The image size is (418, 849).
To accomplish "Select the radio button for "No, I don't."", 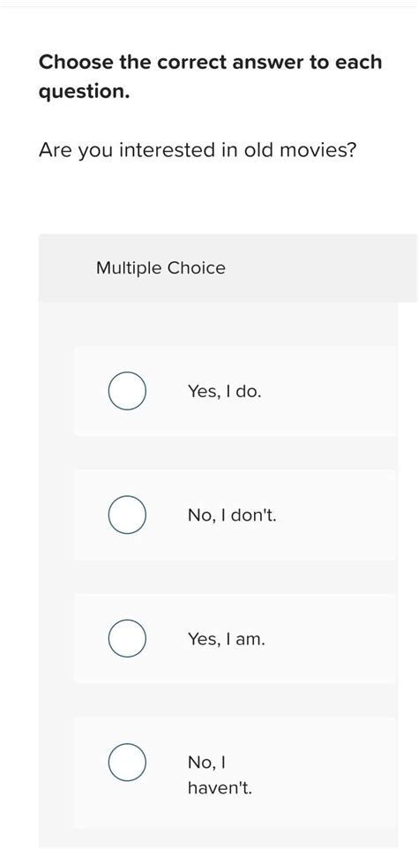I will coord(126,515).
